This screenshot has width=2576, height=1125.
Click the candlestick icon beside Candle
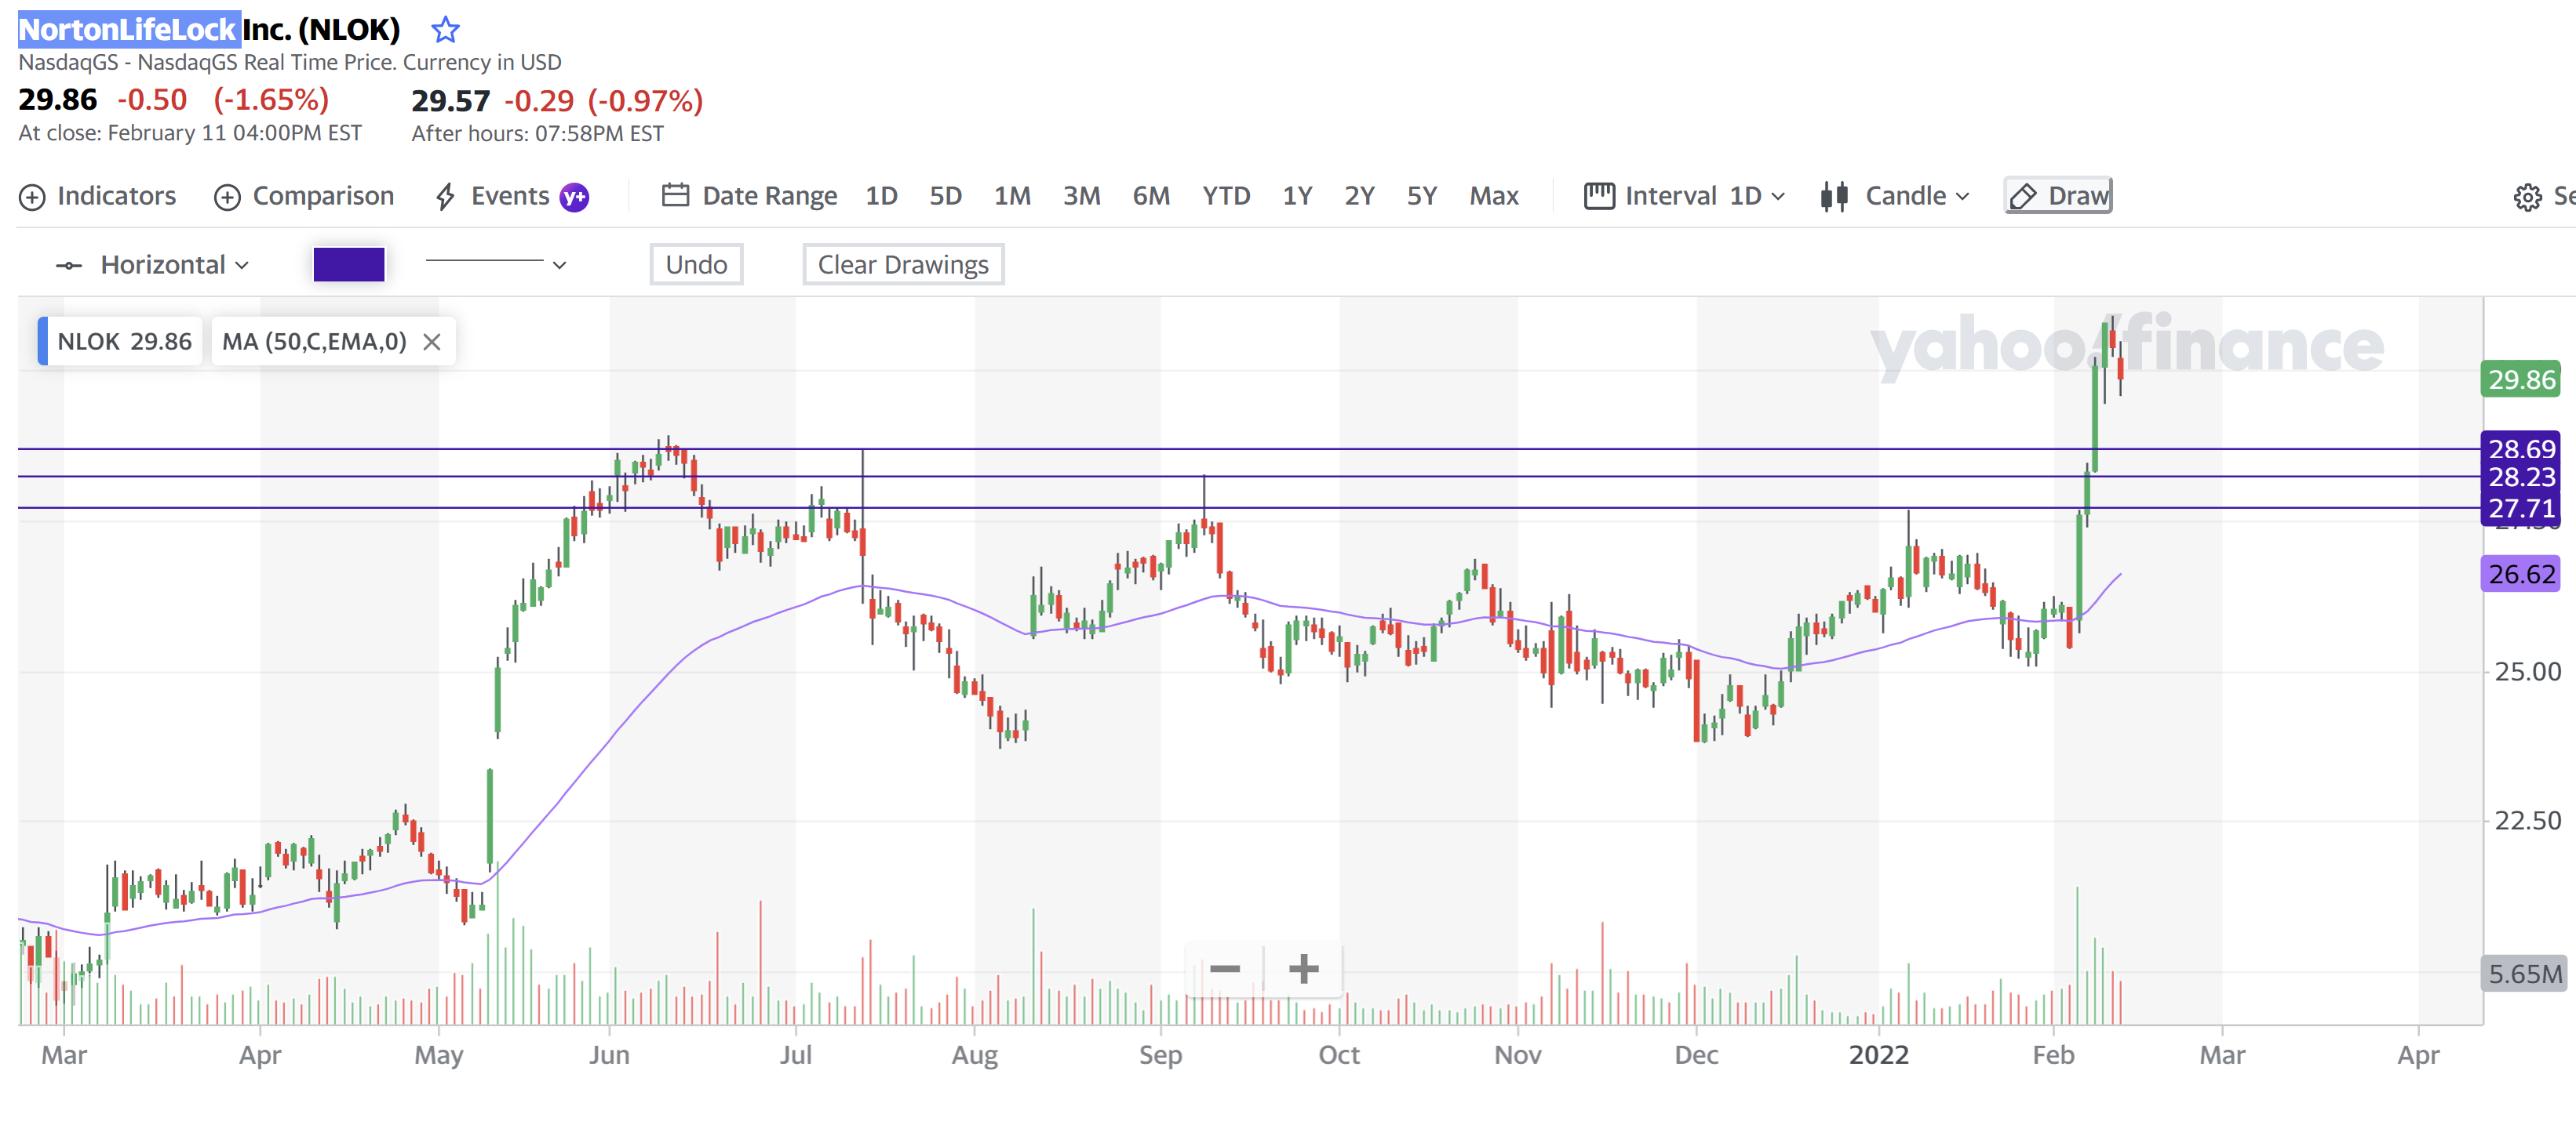tap(1834, 196)
